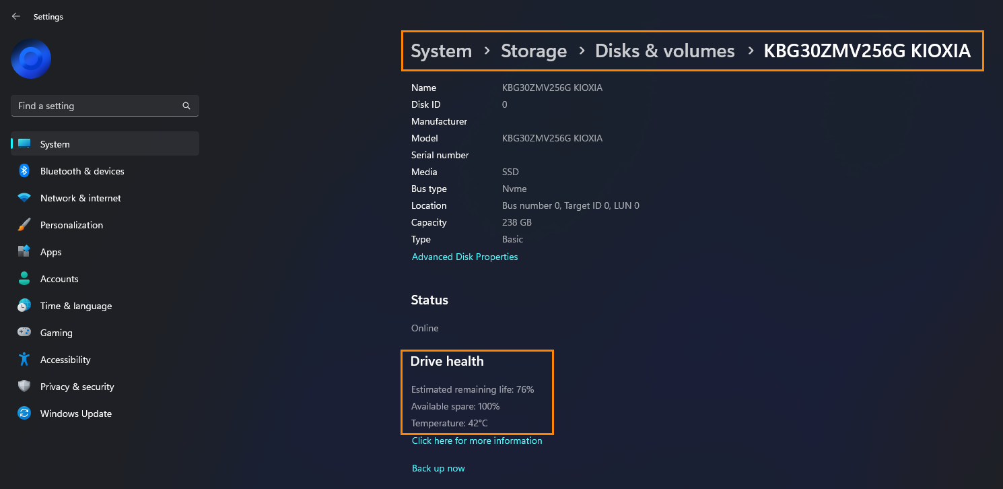Image resolution: width=1003 pixels, height=489 pixels.
Task: Go to System in breadcrumb
Action: pyautogui.click(x=442, y=51)
